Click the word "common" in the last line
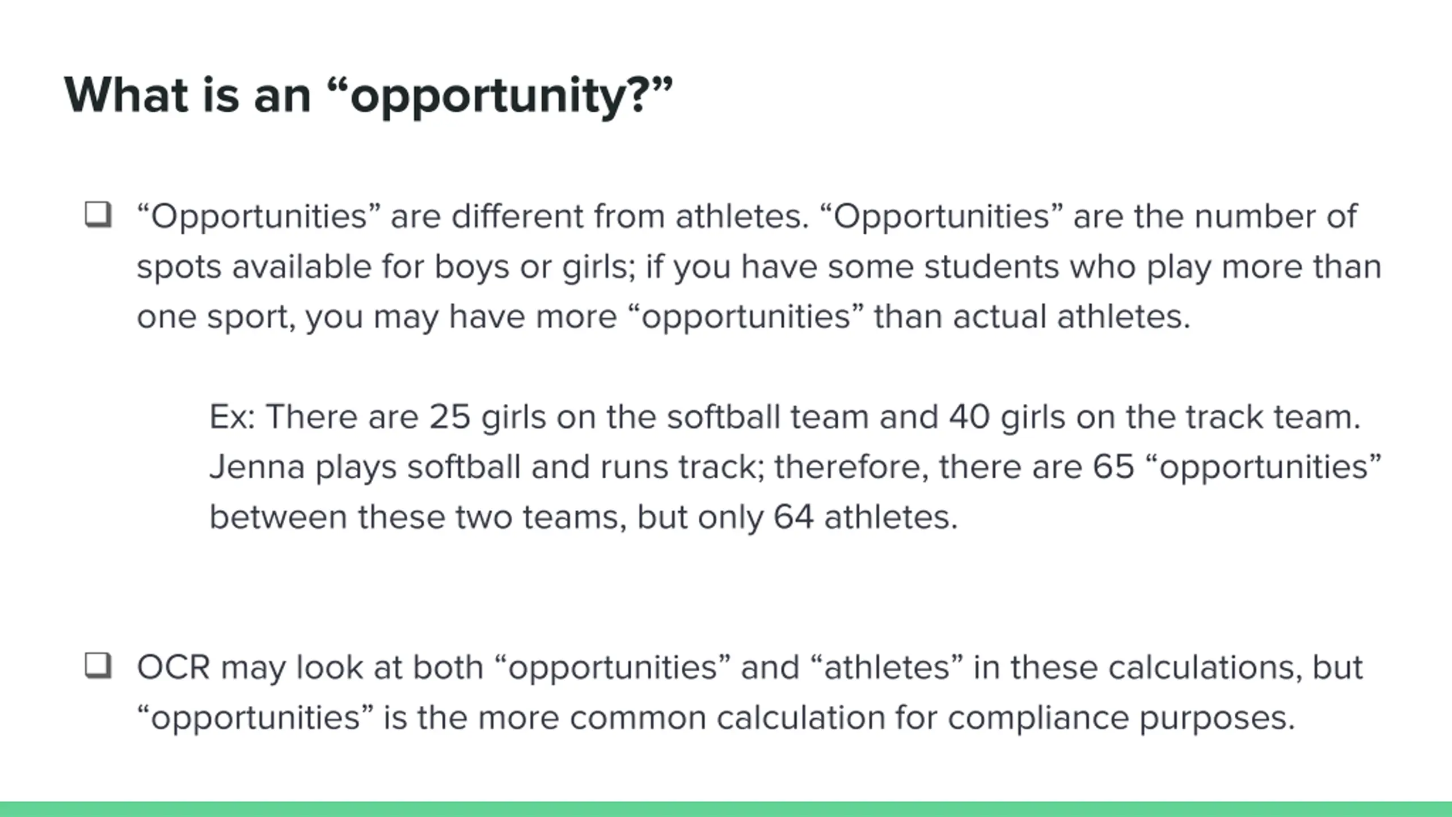 coord(638,718)
